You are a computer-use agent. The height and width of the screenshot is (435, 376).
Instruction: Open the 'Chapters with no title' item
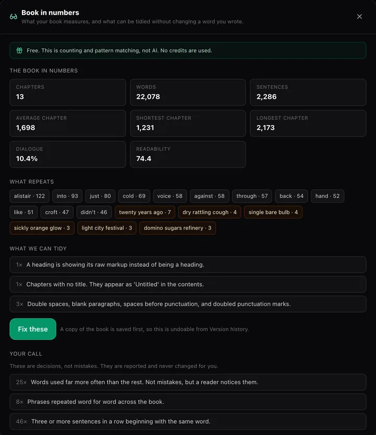188,285
